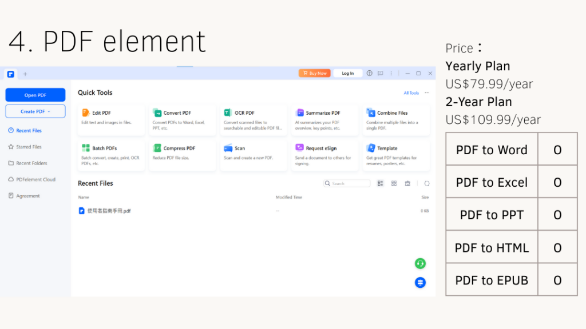Launch the OCR PDF quick tool
586x329 pixels.
pyautogui.click(x=254, y=120)
